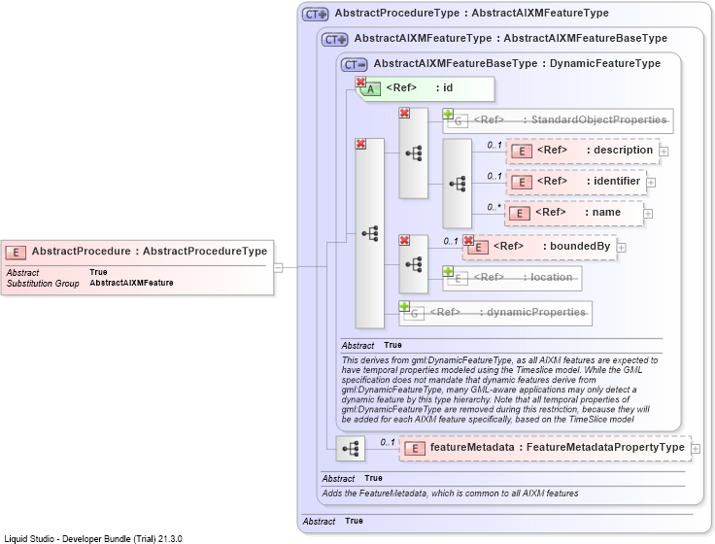The width and height of the screenshot is (715, 544).
Task: Click red X on the upper inner sequence
Action: tap(404, 113)
